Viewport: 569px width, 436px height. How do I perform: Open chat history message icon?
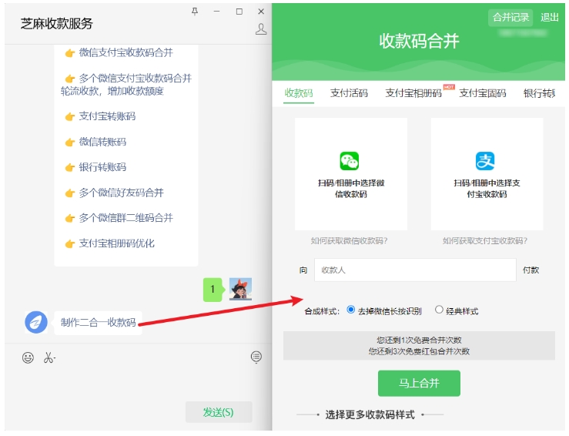click(x=256, y=357)
